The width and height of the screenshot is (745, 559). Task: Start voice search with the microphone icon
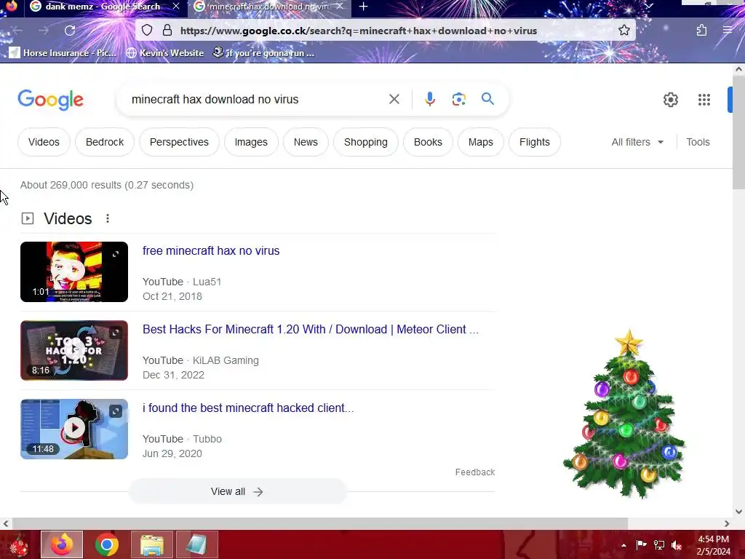pos(429,99)
